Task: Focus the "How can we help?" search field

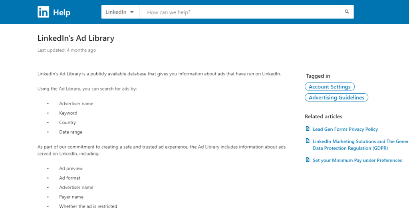Action: coord(240,12)
